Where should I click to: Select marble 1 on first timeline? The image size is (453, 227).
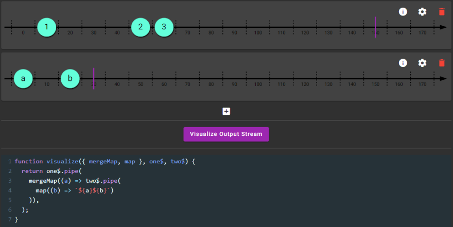[x=46, y=27]
